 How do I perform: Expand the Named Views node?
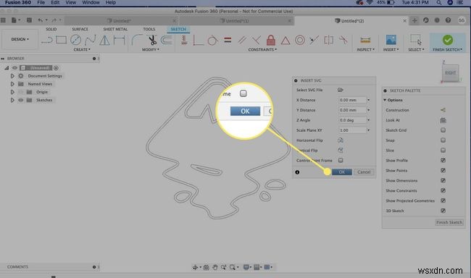12,84
